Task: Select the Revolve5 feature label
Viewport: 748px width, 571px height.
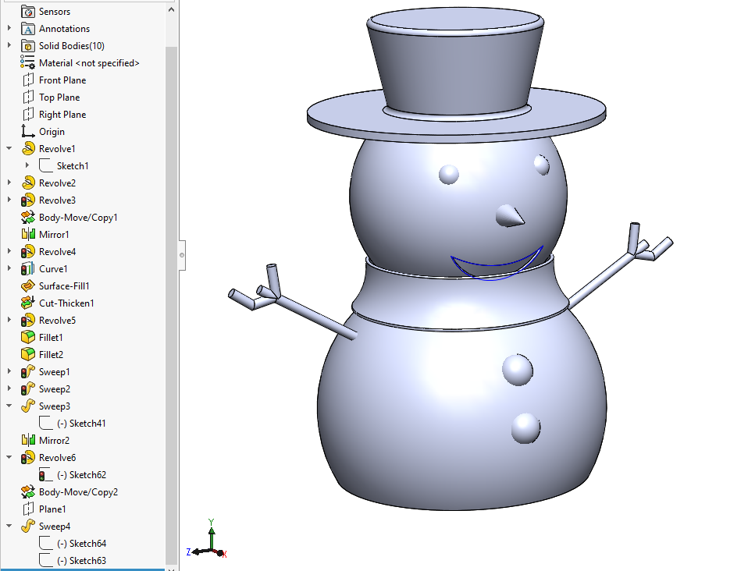Action: coord(57,321)
